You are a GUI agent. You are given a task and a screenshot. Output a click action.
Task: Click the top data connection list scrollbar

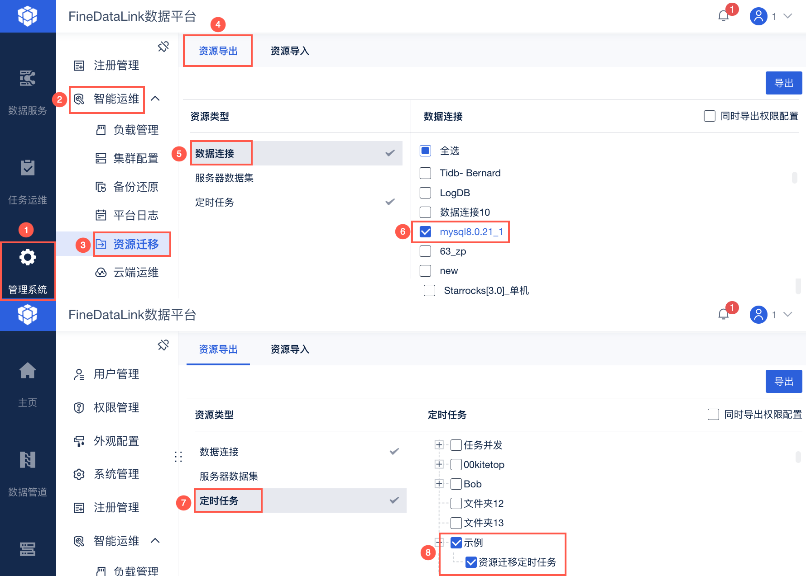794,178
